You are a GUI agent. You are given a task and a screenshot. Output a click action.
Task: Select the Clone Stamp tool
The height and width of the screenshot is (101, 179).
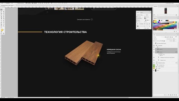coord(1,17)
